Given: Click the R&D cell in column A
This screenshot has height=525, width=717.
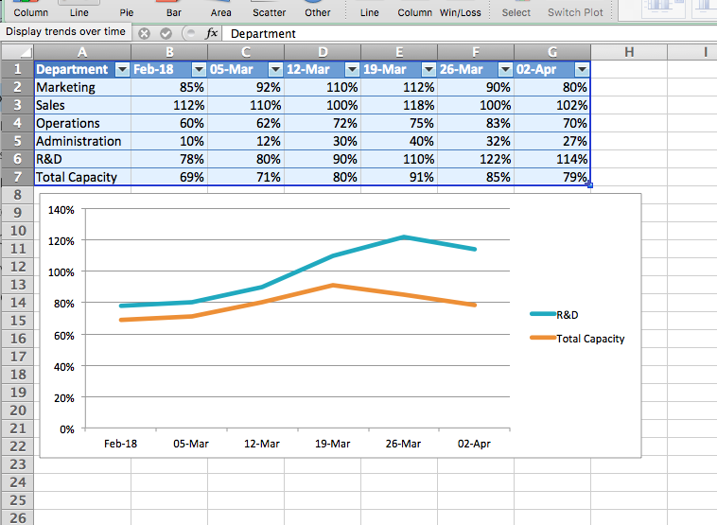Looking at the screenshot, I should pos(82,159).
